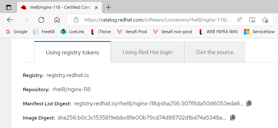Copy the Manifest List Digest value
Image resolution: width=278 pixels, height=128 pixels.
click(249, 103)
